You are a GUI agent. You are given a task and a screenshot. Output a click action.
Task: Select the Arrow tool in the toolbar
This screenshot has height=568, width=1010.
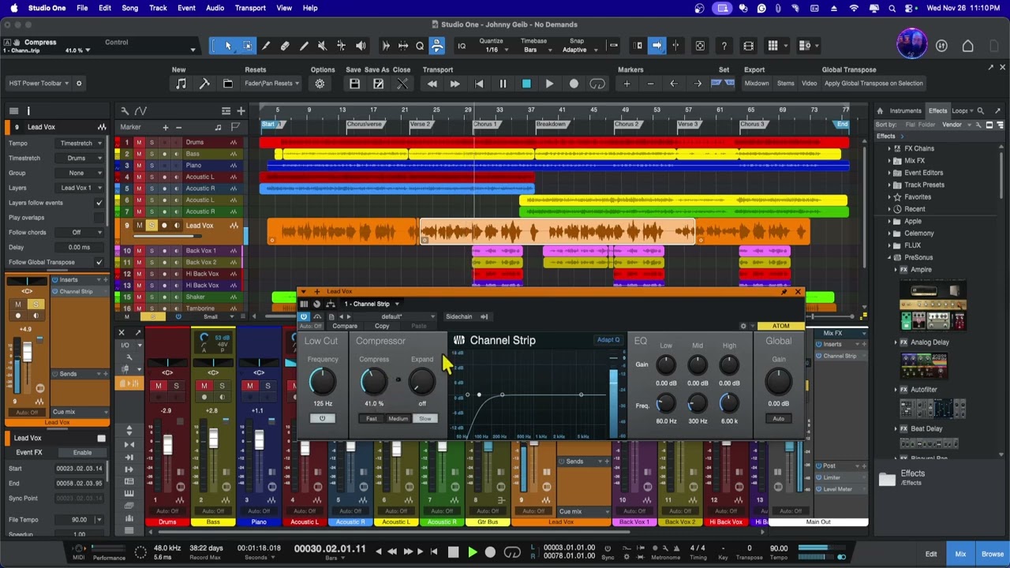228,46
